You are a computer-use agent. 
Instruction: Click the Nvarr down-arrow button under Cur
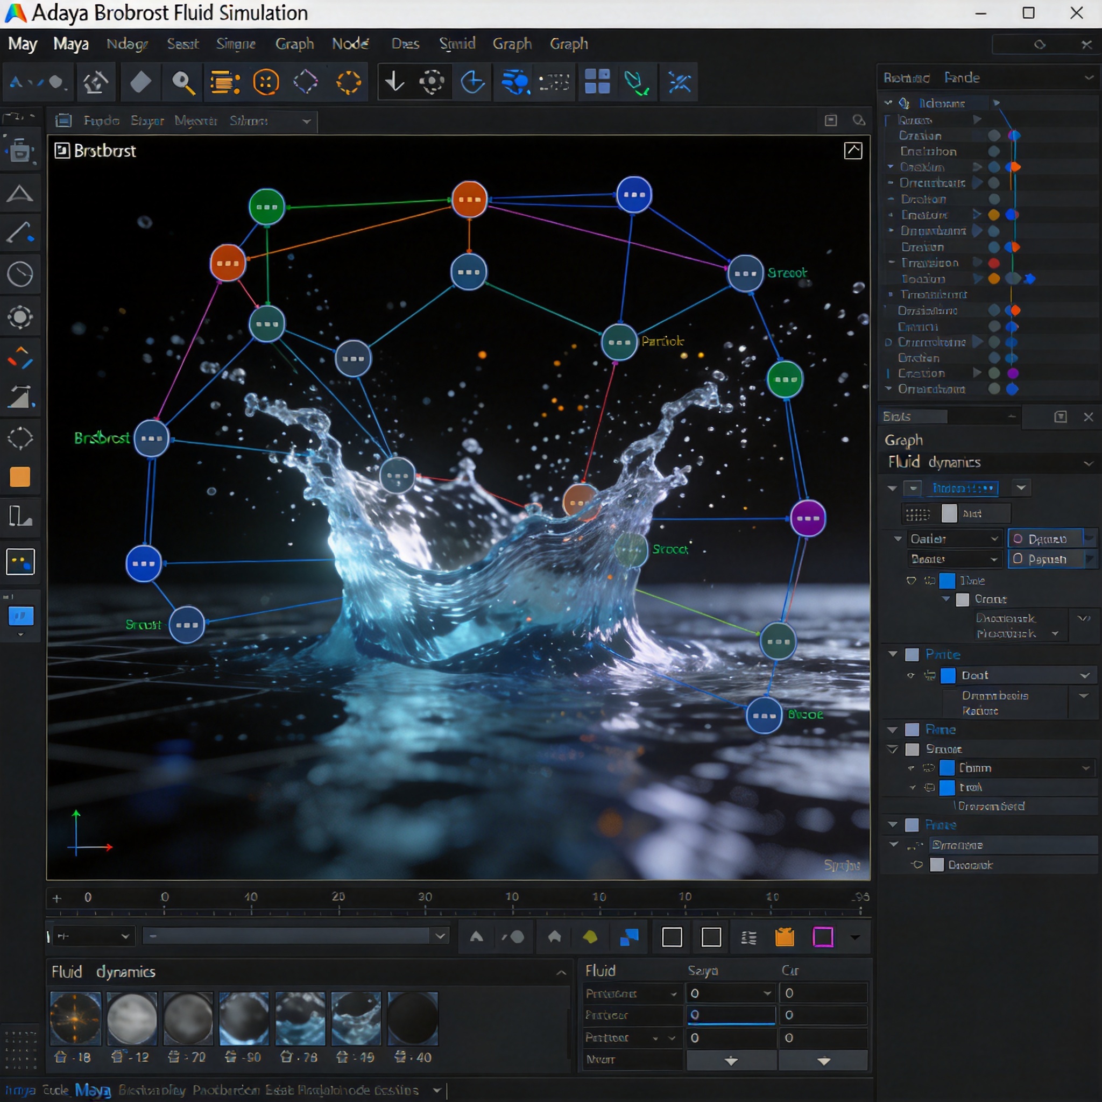click(x=823, y=1061)
